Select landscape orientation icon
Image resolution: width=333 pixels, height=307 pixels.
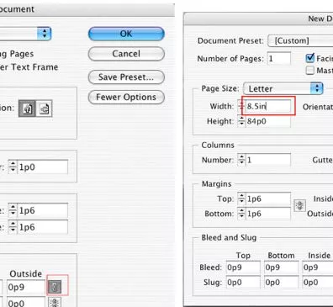point(44,109)
